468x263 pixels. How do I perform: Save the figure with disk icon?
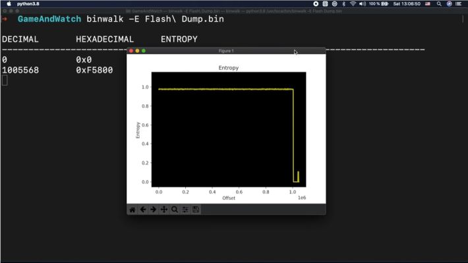196,210
